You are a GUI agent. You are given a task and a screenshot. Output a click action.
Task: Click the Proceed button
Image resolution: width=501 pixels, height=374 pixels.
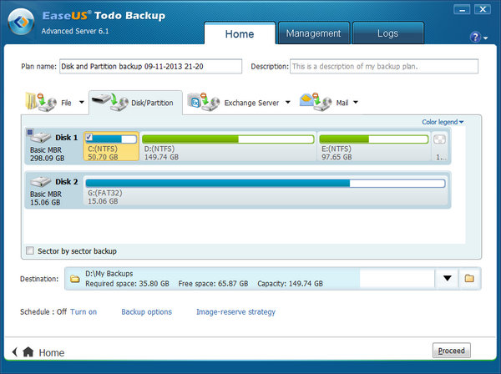coord(452,351)
